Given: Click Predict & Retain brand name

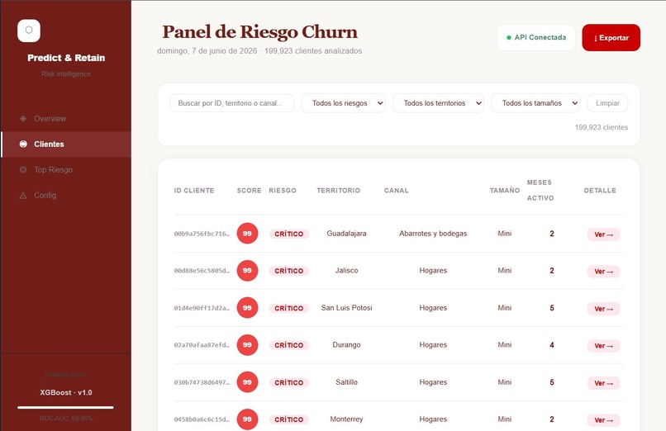Looking at the screenshot, I should click(66, 58).
